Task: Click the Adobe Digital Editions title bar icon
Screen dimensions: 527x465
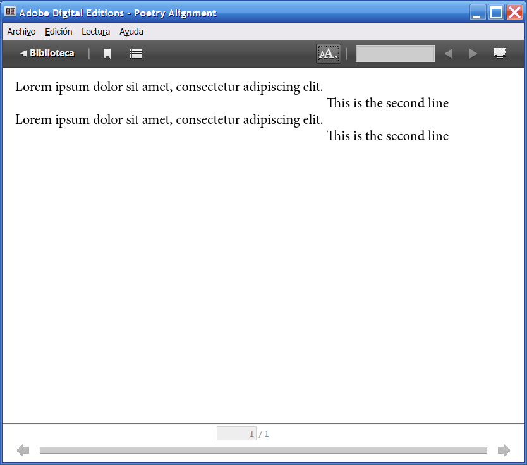Action: (x=10, y=12)
